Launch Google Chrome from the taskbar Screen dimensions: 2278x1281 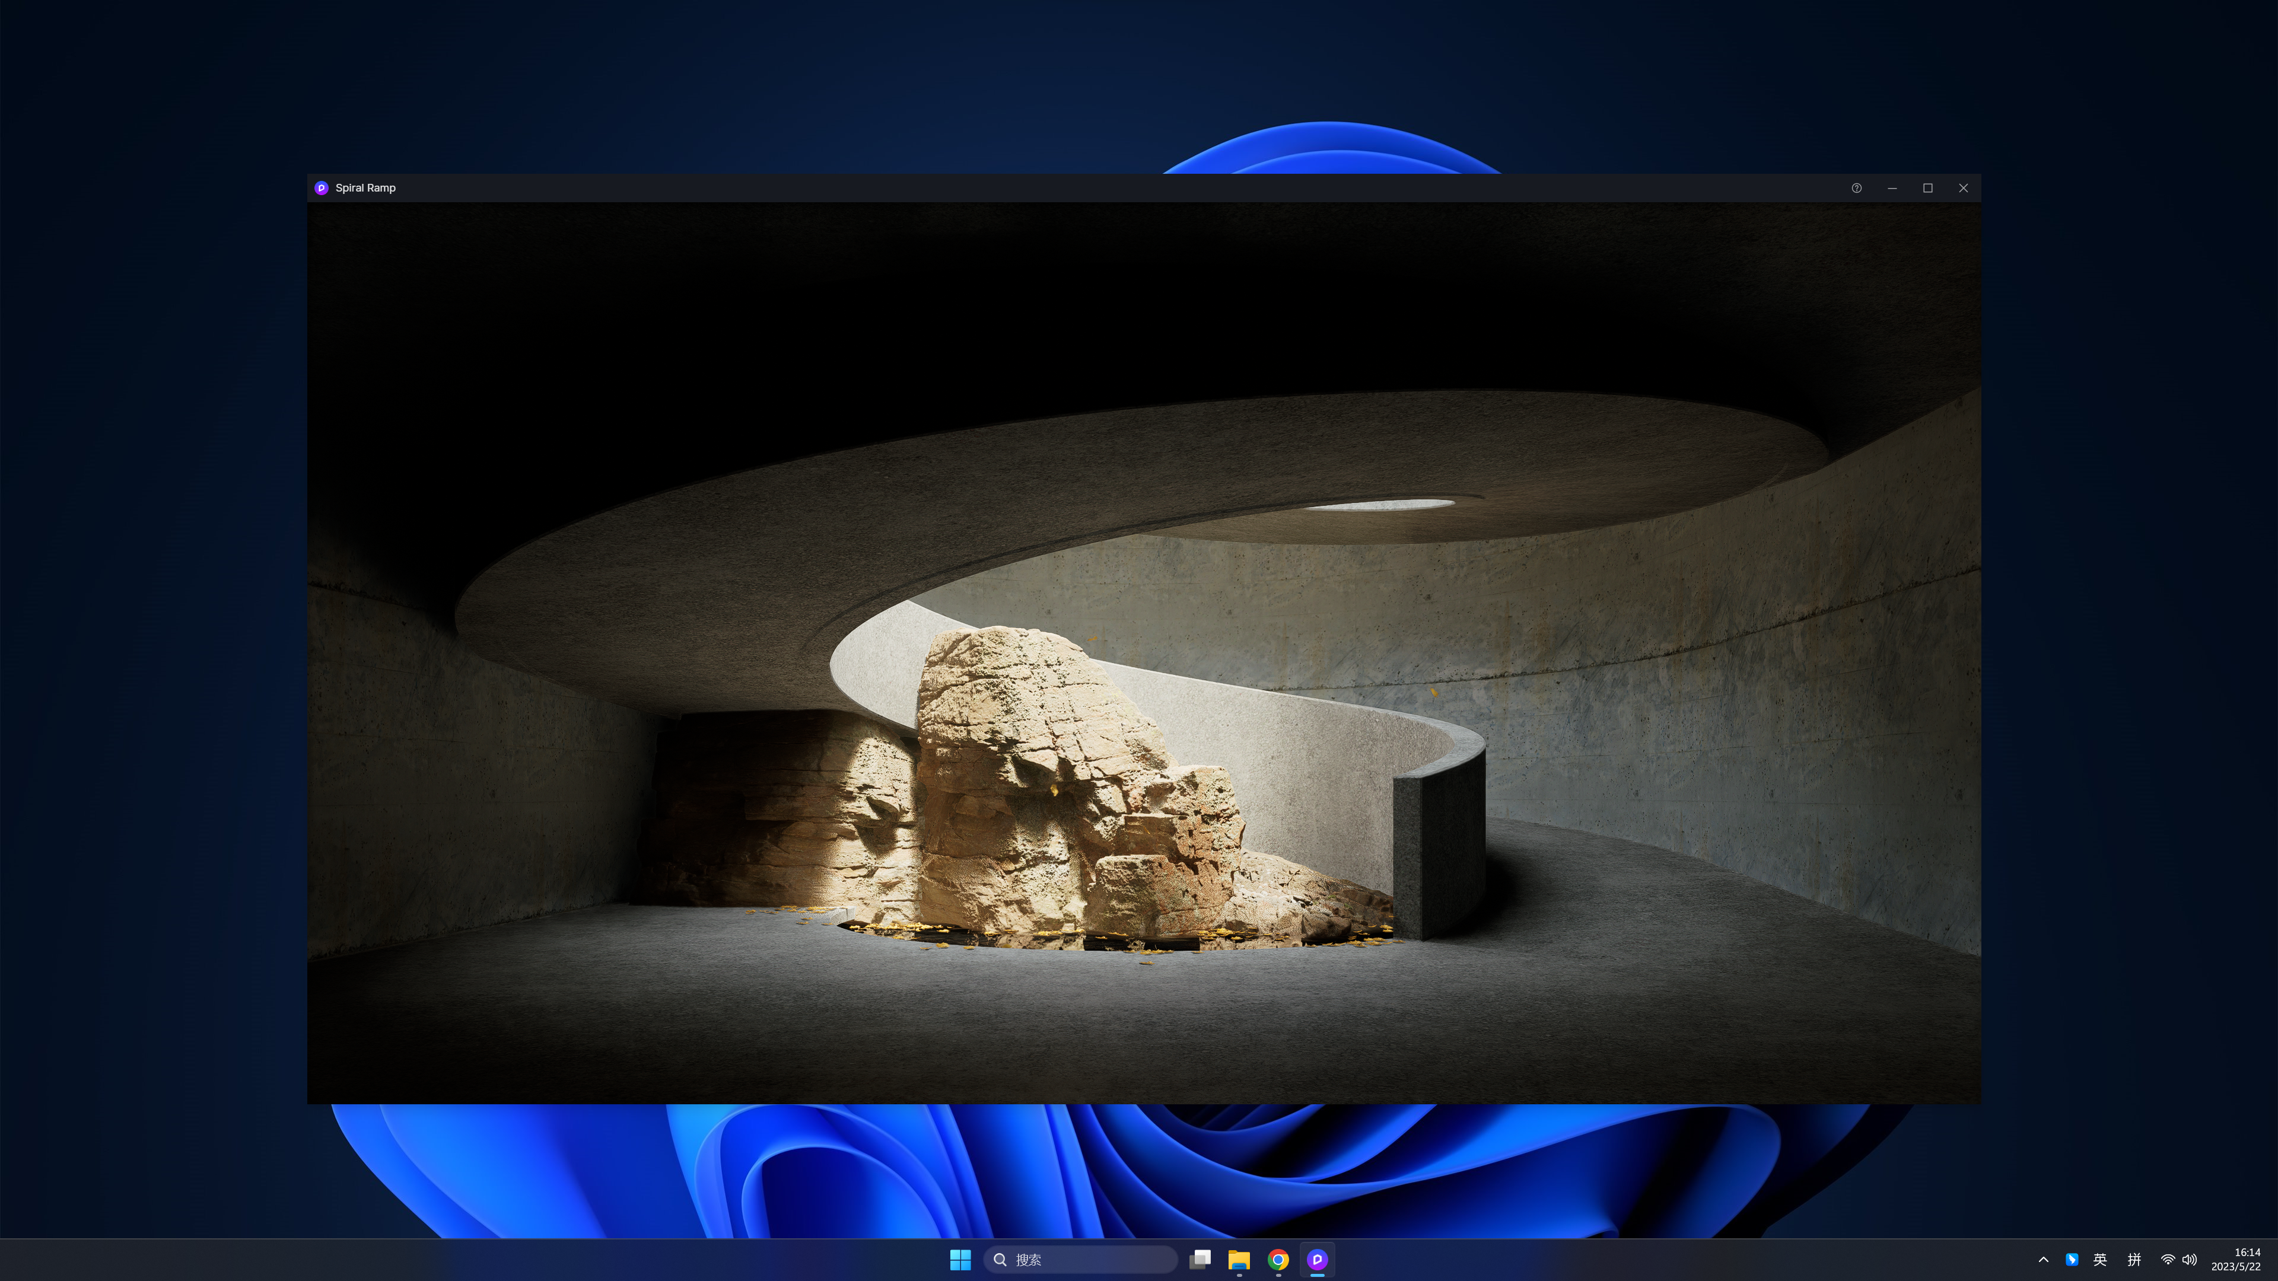1278,1260
